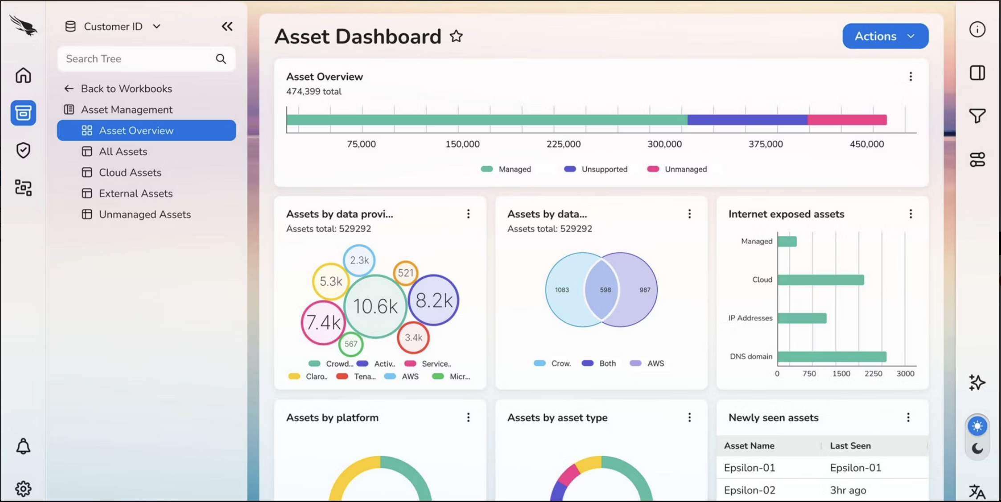Open the shield security icon

(x=23, y=150)
